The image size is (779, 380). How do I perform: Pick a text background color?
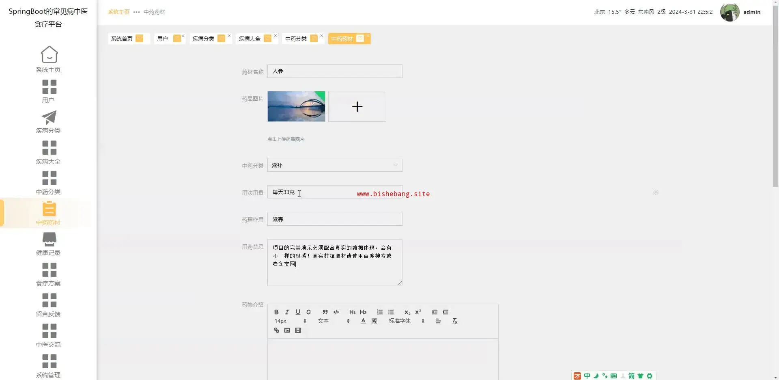point(374,321)
